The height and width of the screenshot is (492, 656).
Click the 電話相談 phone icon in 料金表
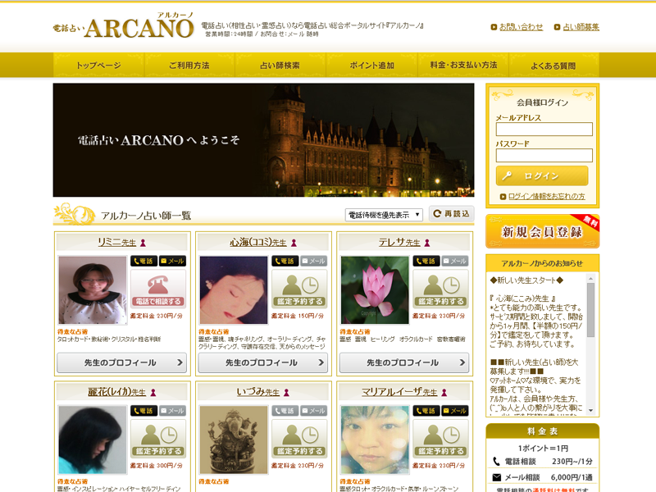click(496, 461)
